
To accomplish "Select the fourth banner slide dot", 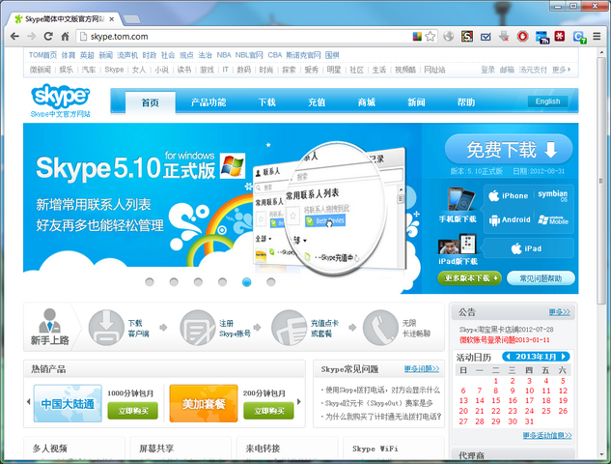I will [222, 281].
